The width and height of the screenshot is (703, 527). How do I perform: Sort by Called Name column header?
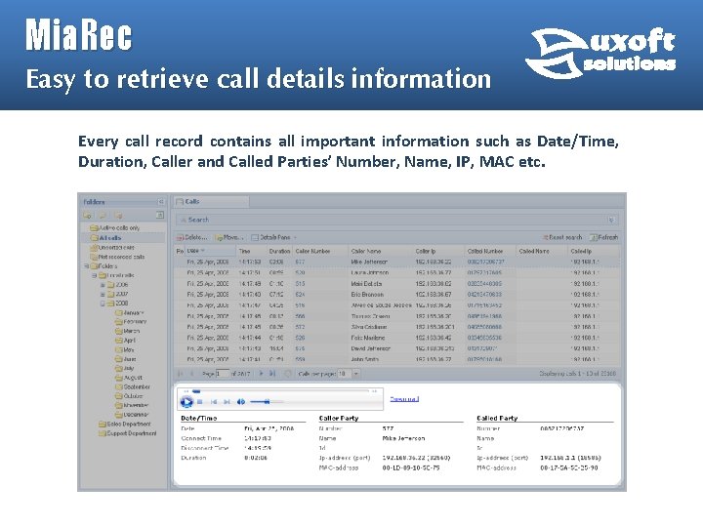click(x=542, y=251)
